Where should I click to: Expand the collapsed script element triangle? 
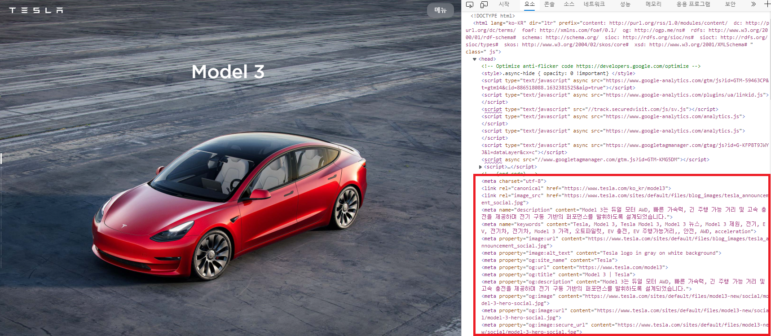pyautogui.click(x=480, y=167)
